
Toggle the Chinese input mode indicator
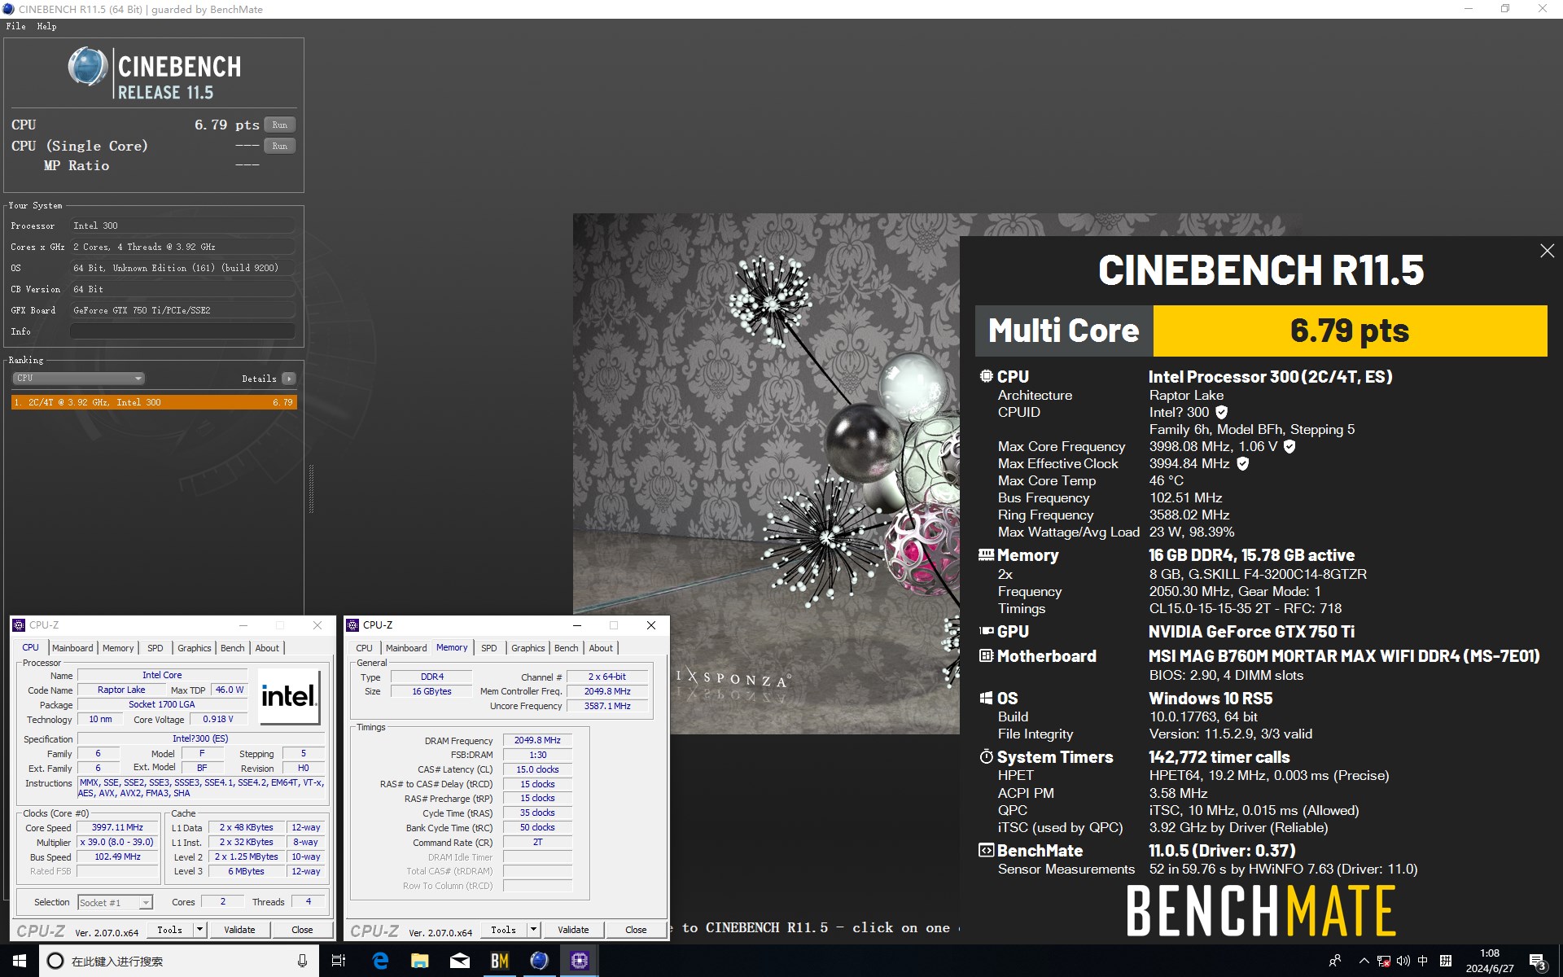point(1422,962)
